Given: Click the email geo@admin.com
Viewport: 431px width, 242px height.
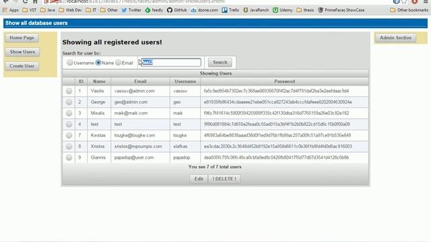Looking at the screenshot, I should pyautogui.click(x=131, y=102).
